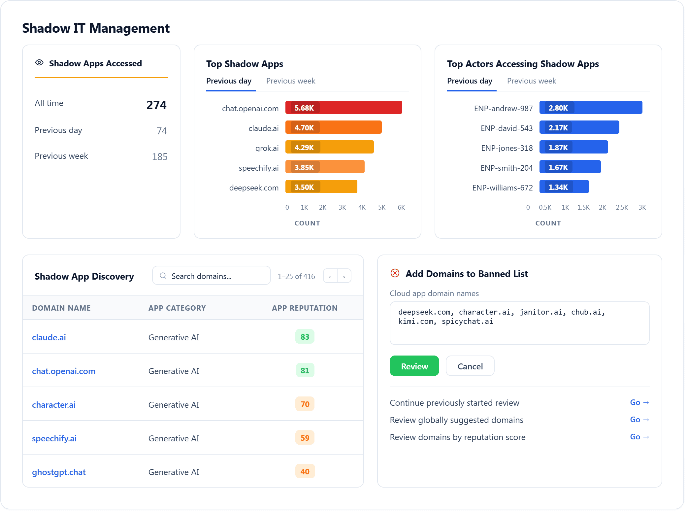Click the reputation badge 40

(305, 471)
